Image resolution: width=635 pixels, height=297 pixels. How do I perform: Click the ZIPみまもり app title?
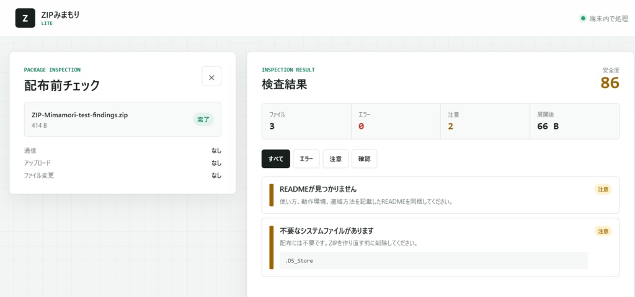[60, 15]
